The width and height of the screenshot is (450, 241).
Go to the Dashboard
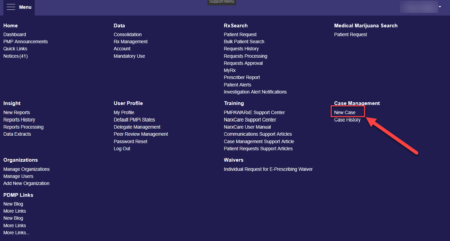point(14,34)
